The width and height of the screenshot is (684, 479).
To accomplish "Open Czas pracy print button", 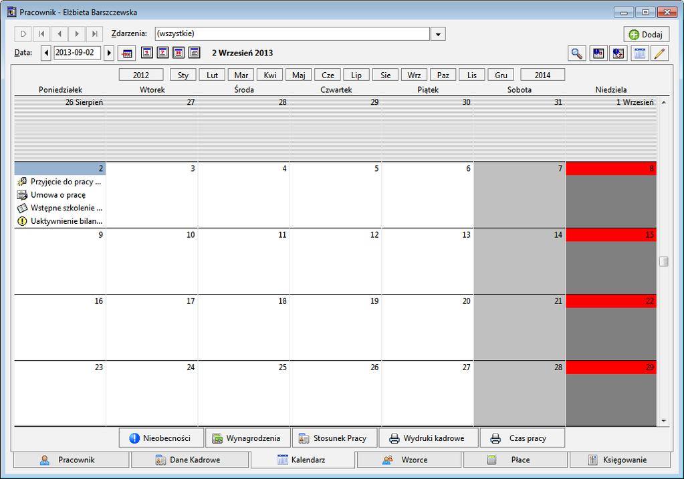I will click(x=522, y=438).
